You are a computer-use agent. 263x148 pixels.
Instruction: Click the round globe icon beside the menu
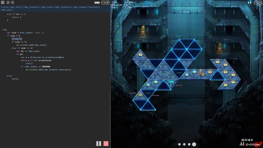click(x=8, y=2)
